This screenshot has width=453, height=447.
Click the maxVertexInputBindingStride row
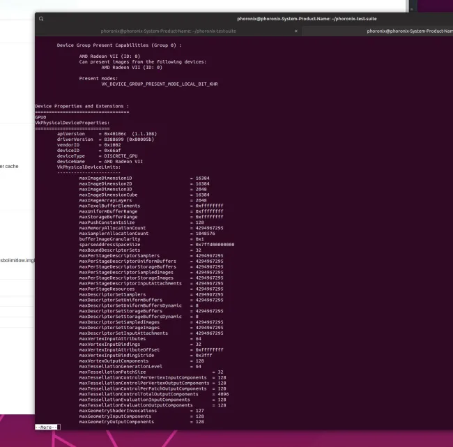pyautogui.click(x=146, y=356)
